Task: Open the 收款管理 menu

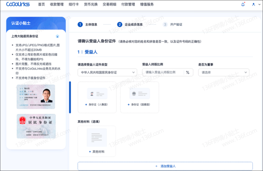Action: tap(57, 4)
